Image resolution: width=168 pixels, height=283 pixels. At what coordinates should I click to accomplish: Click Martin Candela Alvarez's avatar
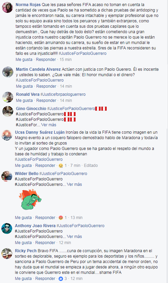[8, 72]
